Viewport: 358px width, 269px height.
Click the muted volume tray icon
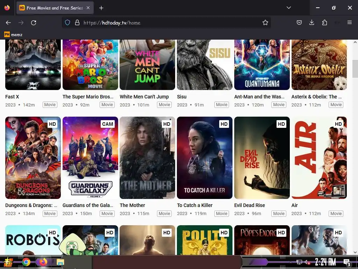click(x=308, y=262)
